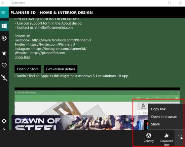Open the heart favorites sidebar icon
Screen dimensions: 185x147
pos(4,65)
